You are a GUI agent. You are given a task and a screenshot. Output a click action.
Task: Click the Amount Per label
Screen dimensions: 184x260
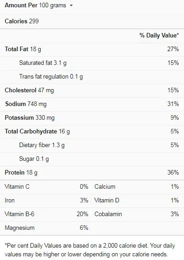pyautogui.click(x=21, y=5)
